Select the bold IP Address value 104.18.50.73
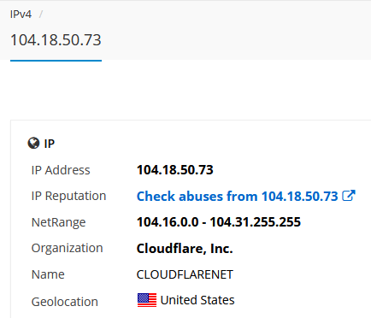 click(175, 170)
